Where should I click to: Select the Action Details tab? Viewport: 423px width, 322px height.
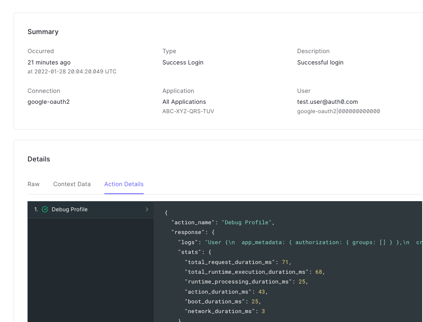[x=124, y=184]
